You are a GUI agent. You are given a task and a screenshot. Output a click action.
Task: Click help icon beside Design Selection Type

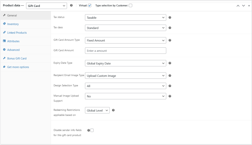tap(170, 86)
